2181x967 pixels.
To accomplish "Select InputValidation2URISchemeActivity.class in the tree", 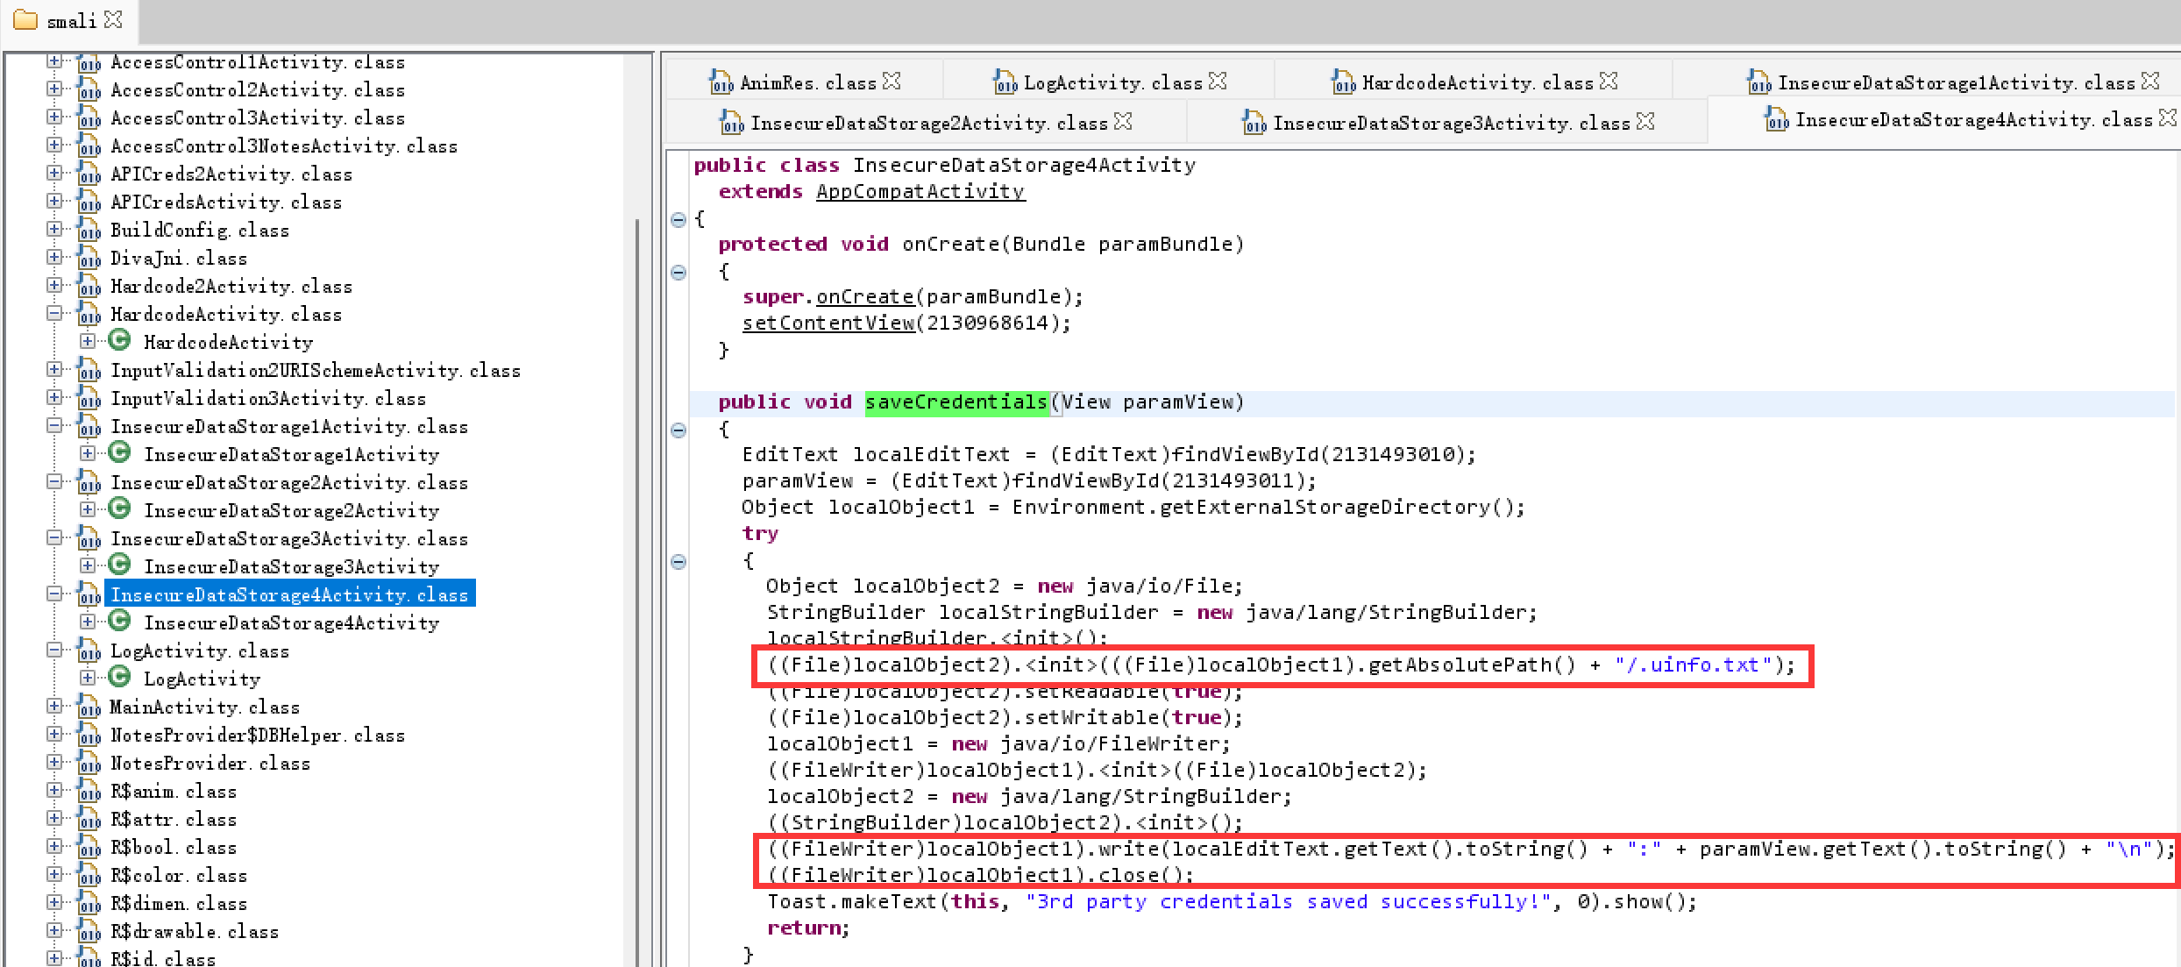I will pyautogui.click(x=316, y=371).
